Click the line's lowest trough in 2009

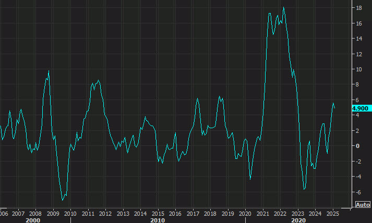[63, 200]
